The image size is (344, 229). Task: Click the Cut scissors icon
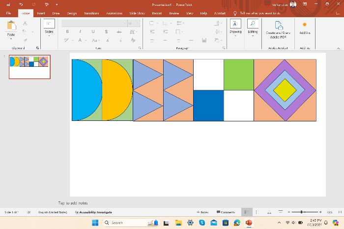[x=25, y=23]
